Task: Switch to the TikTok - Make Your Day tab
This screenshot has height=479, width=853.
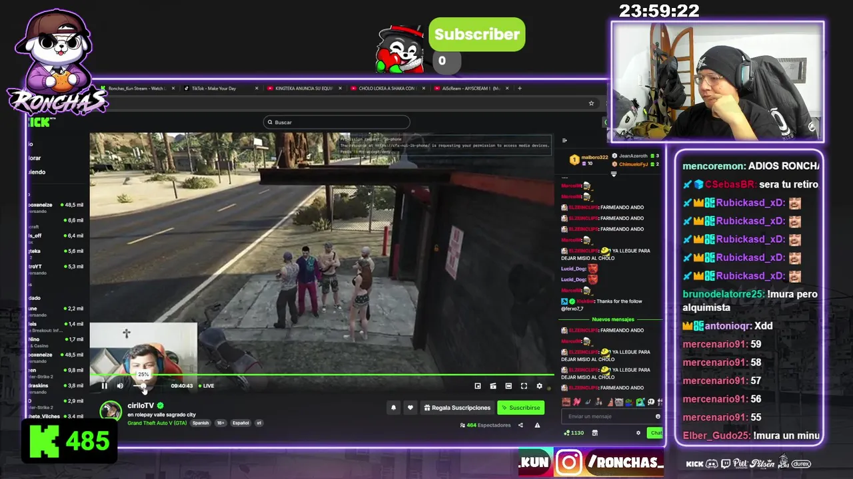Action: [x=215, y=88]
